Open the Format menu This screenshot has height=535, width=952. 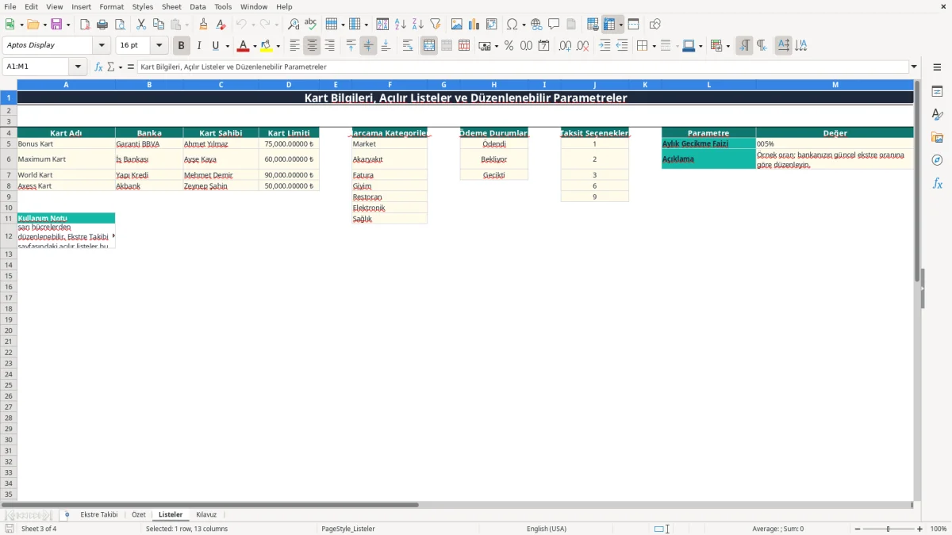(x=112, y=6)
